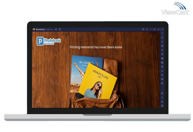The height and width of the screenshot is (132, 193).
Task: Open the multi-instance manager layers icon
Action: click(162, 79)
